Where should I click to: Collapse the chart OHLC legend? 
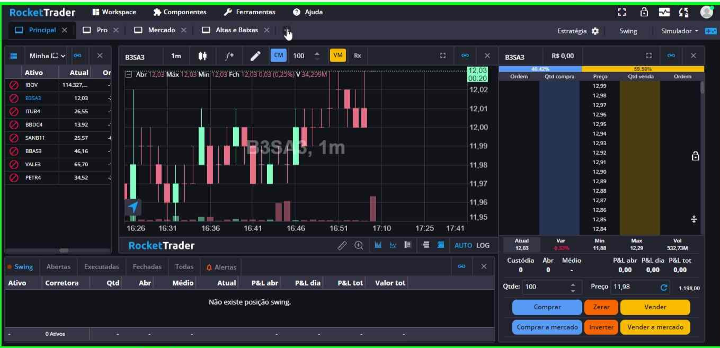point(129,75)
